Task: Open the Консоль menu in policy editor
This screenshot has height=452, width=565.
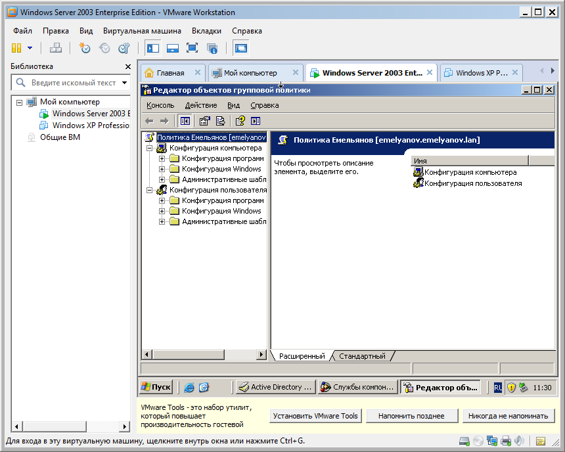Action: [160, 105]
